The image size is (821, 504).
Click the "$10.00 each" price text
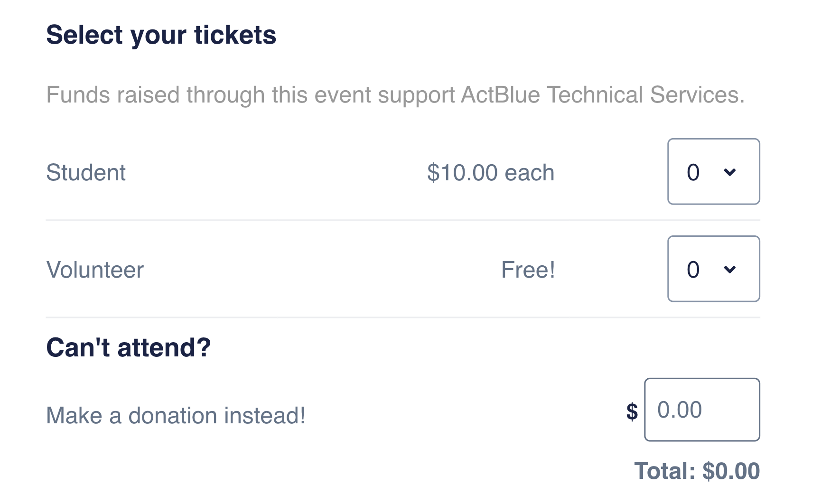(x=490, y=172)
